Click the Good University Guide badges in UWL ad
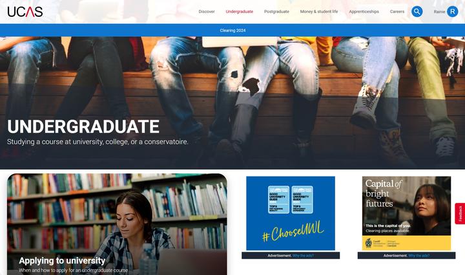Image resolution: width=465 pixels, height=275 pixels. 291,199
